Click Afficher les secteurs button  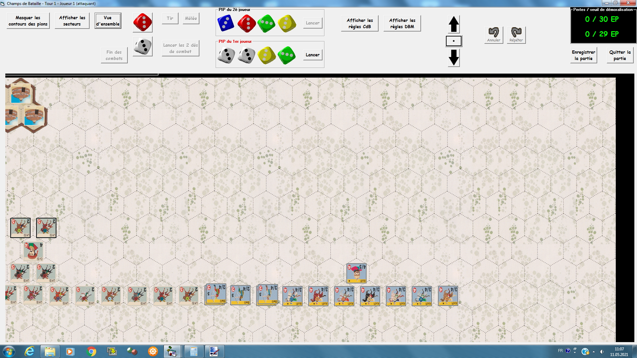pyautogui.click(x=72, y=21)
